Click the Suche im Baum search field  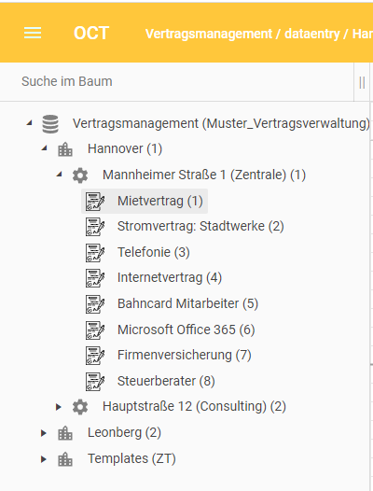click(x=177, y=82)
